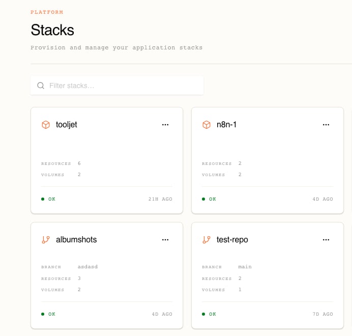Click the PLATFORM breadcrumb label
Screen dimensions: 352x336
click(x=47, y=12)
